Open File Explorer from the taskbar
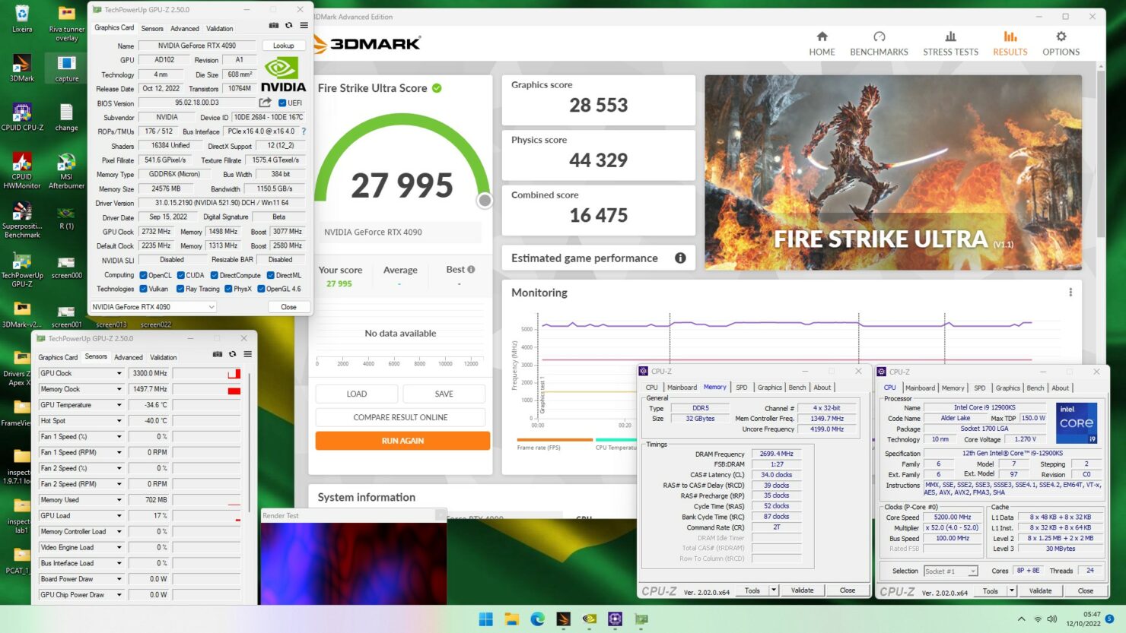 [511, 619]
